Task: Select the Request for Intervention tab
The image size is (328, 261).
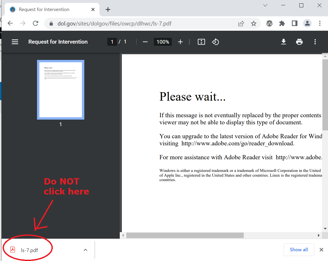Action: [44, 9]
